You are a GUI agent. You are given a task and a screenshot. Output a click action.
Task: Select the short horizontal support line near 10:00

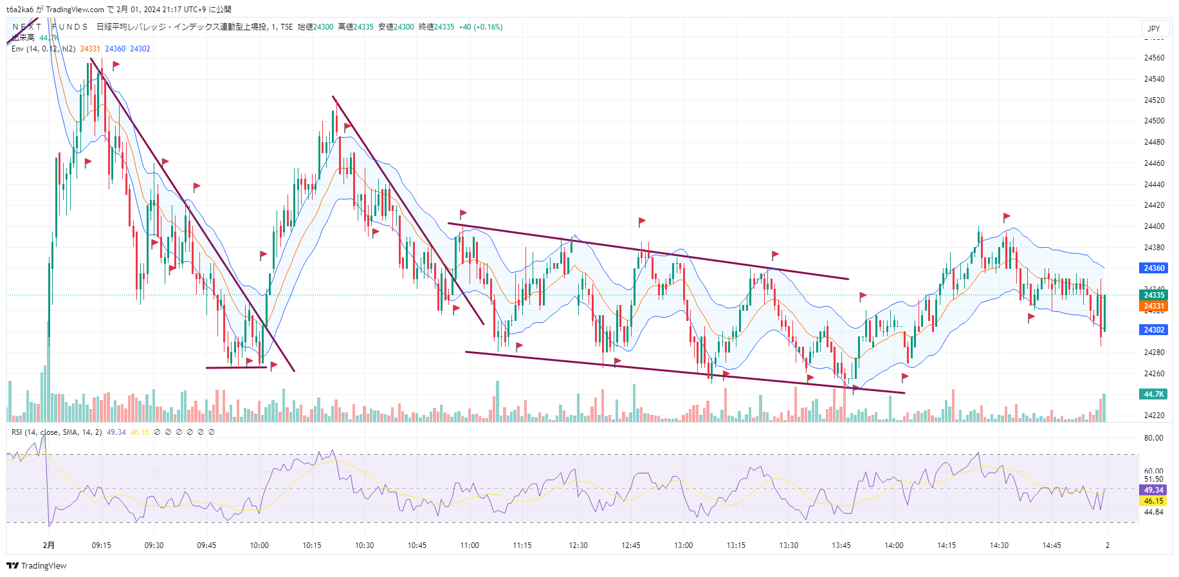coord(236,367)
